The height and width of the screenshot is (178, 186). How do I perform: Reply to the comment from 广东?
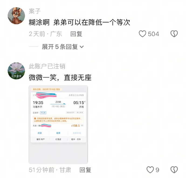pyautogui.click(x=76, y=34)
